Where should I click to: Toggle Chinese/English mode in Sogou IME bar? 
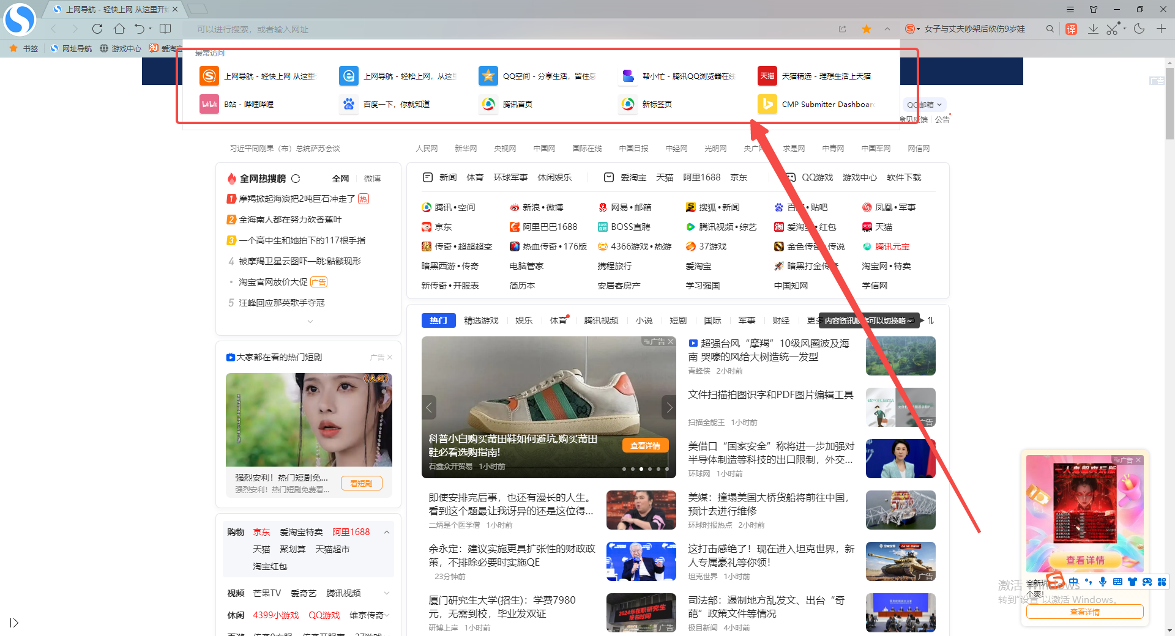pos(1073,582)
